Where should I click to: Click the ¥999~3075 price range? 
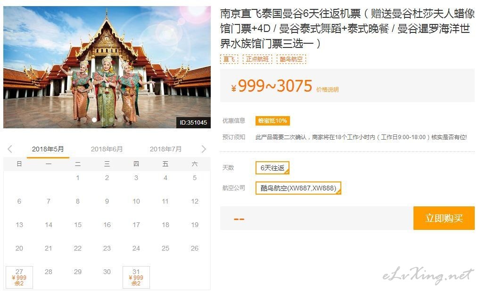[x=272, y=86]
